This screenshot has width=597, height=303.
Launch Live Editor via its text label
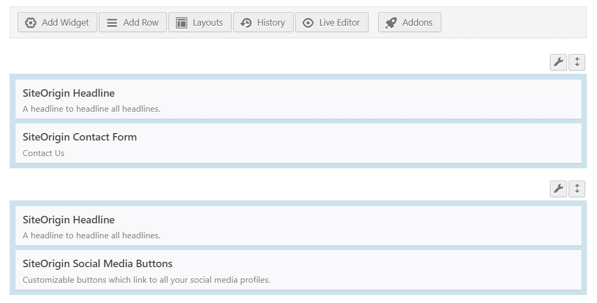coord(339,22)
